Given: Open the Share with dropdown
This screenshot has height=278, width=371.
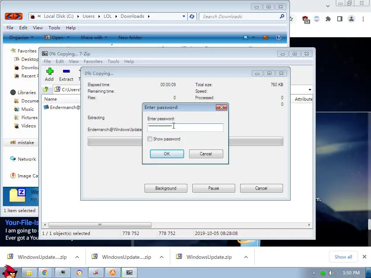Looking at the screenshot, I should pyautogui.click(x=94, y=37).
